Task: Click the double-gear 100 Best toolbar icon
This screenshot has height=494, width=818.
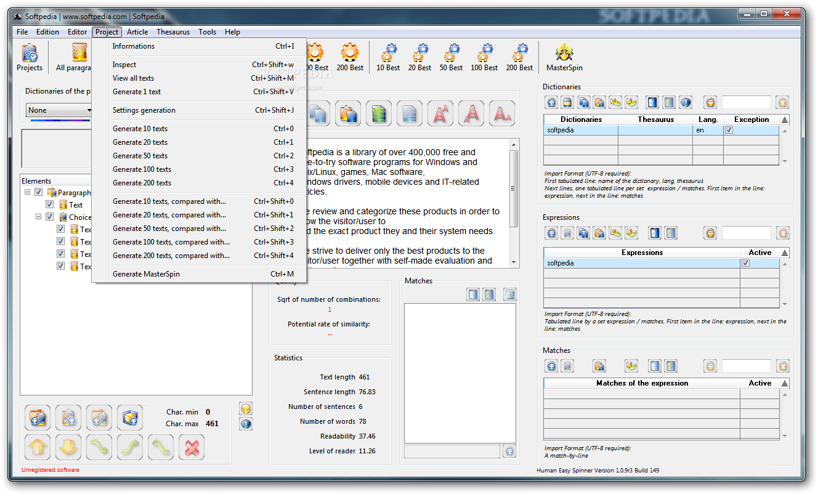Action: click(x=484, y=57)
